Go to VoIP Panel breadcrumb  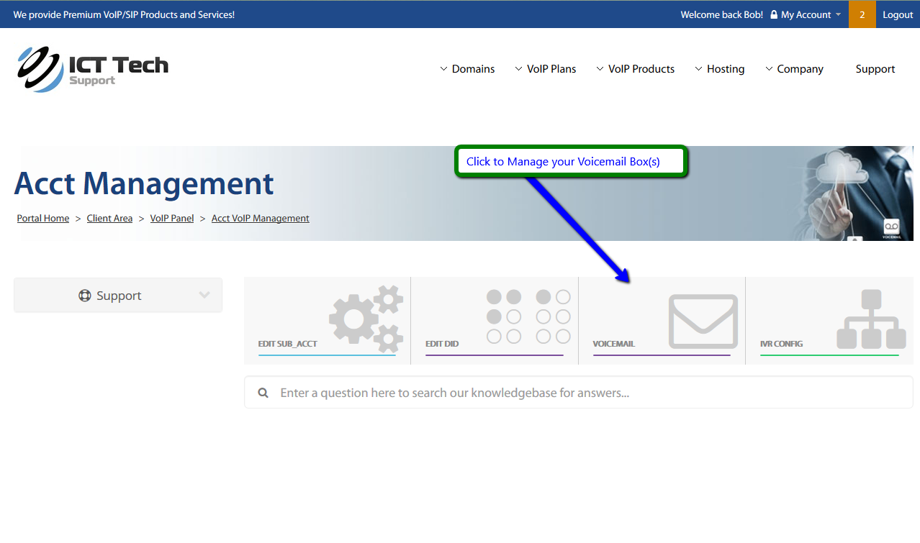coord(172,219)
